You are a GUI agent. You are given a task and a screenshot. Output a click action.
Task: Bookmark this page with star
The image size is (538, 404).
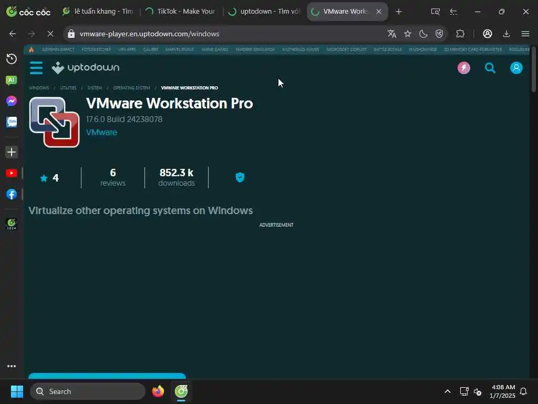[407, 34]
